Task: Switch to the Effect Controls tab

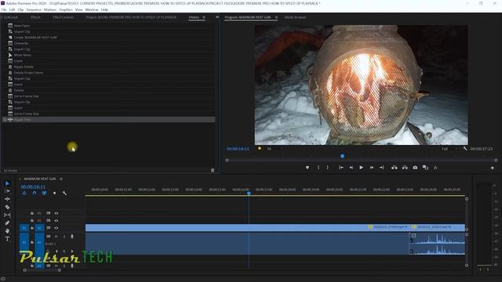Action: point(63,17)
